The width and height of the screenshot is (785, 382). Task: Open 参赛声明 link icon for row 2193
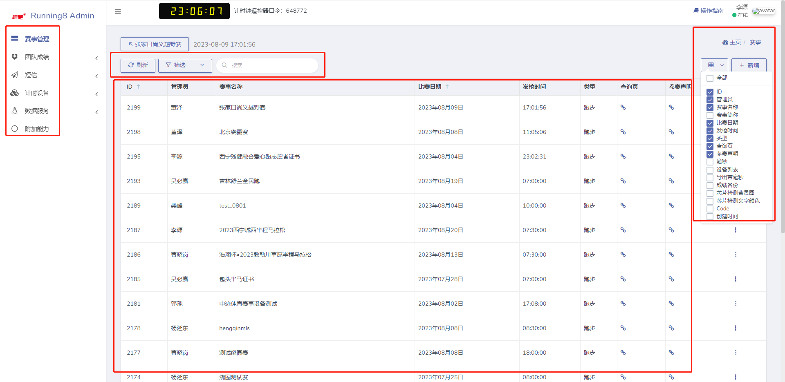click(671, 181)
